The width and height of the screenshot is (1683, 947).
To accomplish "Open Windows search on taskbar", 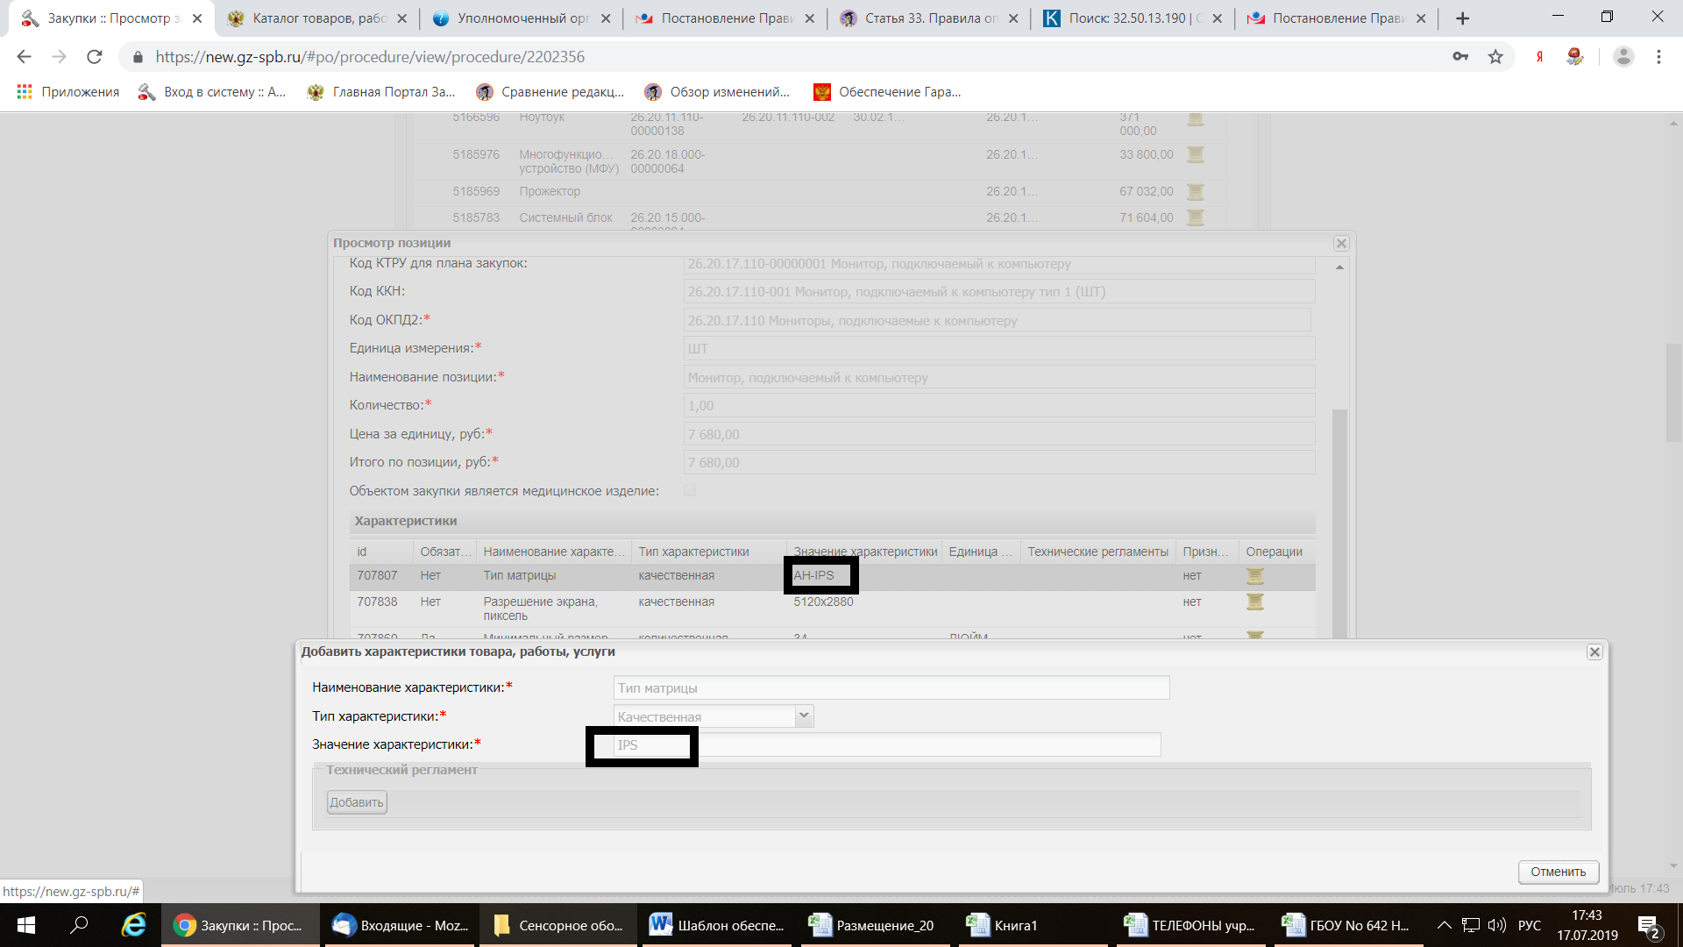I will coord(79,925).
